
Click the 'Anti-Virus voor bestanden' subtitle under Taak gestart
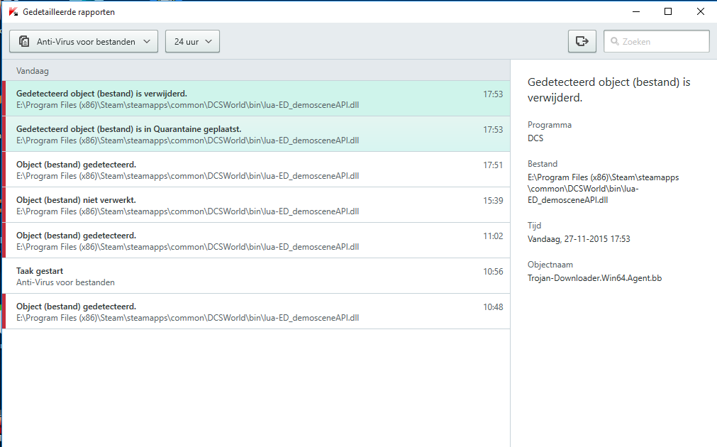(x=65, y=282)
